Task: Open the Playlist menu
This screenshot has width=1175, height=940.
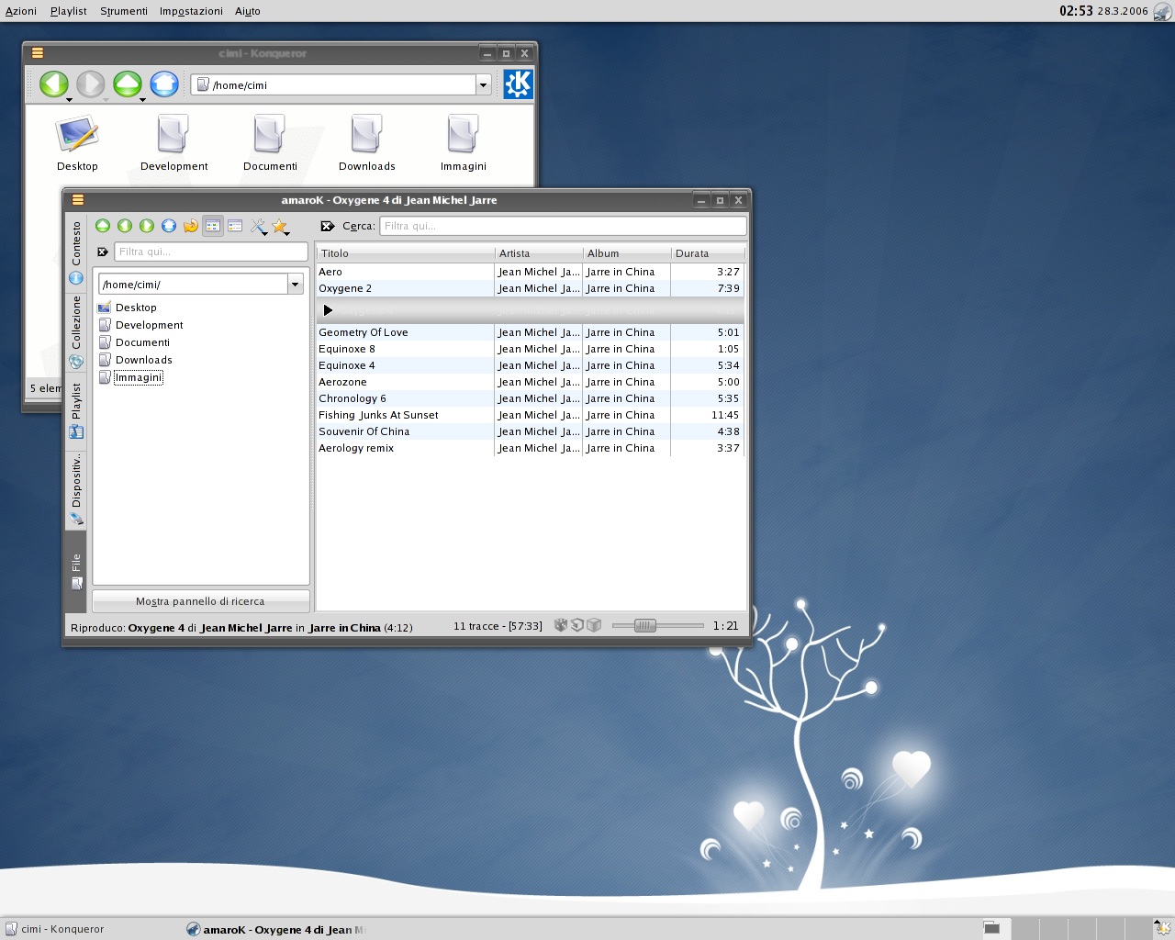Action: pos(69,11)
